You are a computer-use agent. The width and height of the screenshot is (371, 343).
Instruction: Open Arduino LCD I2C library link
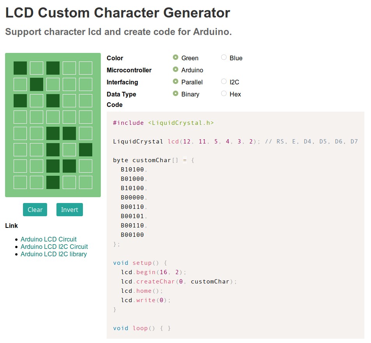coord(54,254)
